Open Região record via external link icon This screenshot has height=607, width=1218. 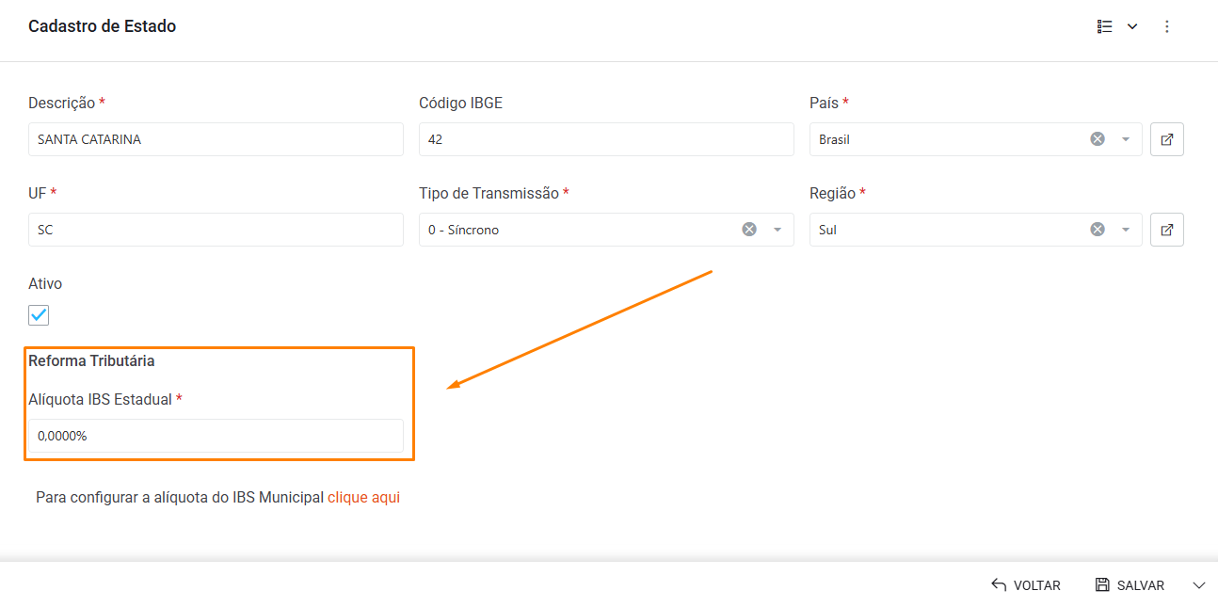click(1167, 230)
